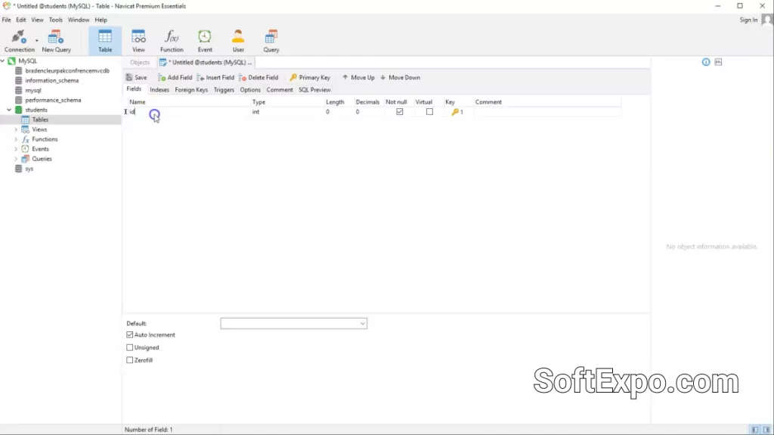Switch to the Comment tab
Screen dimensions: 774x435
pyautogui.click(x=280, y=90)
